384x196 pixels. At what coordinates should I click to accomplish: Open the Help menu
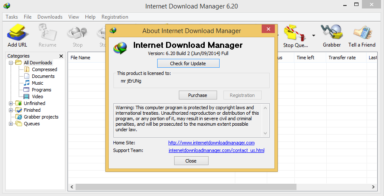pos(90,17)
